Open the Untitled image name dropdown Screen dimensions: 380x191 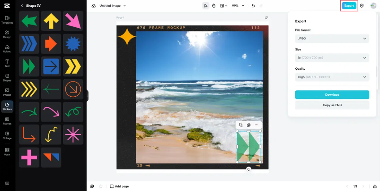point(112,6)
